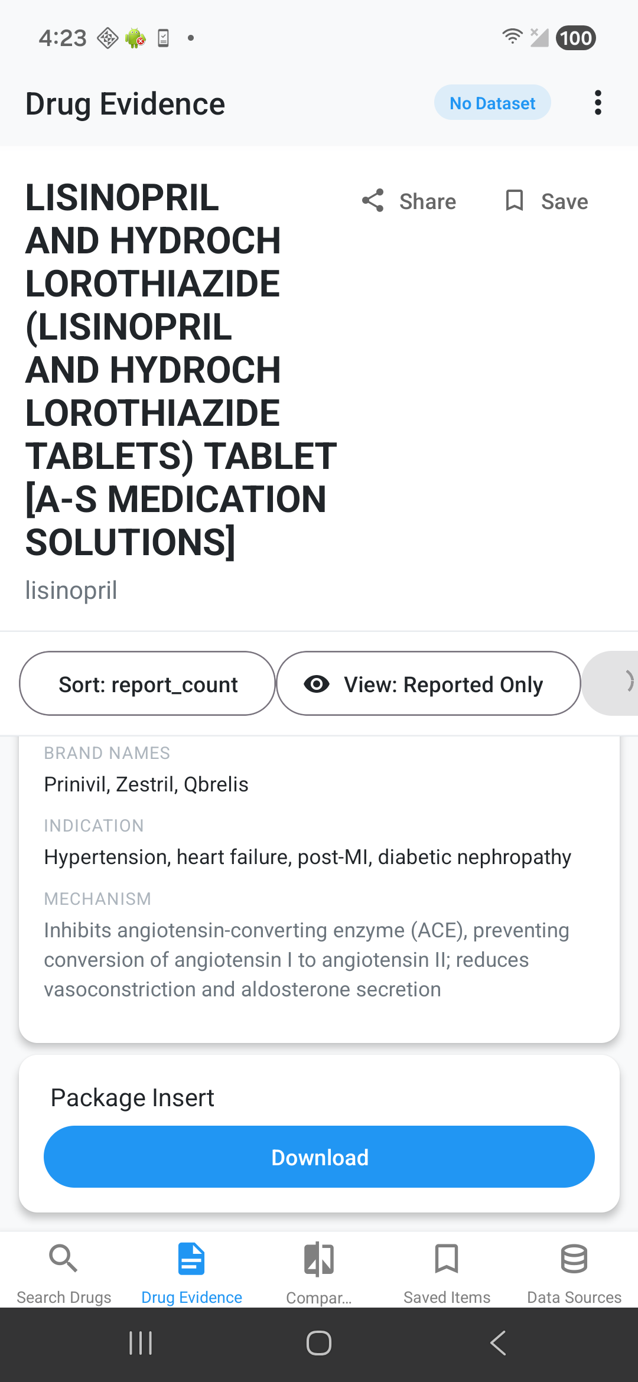Image resolution: width=638 pixels, height=1382 pixels.
Task: Tap the No Dataset badge
Action: pyautogui.click(x=492, y=103)
